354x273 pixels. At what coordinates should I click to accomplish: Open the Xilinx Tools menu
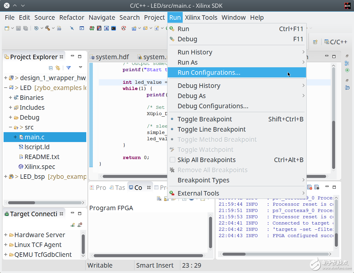click(201, 18)
